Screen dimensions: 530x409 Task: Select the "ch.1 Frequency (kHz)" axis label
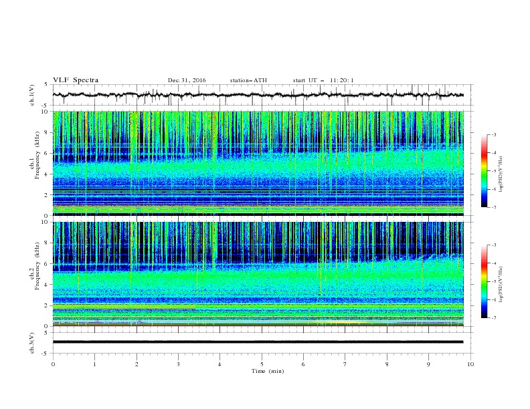(x=34, y=156)
